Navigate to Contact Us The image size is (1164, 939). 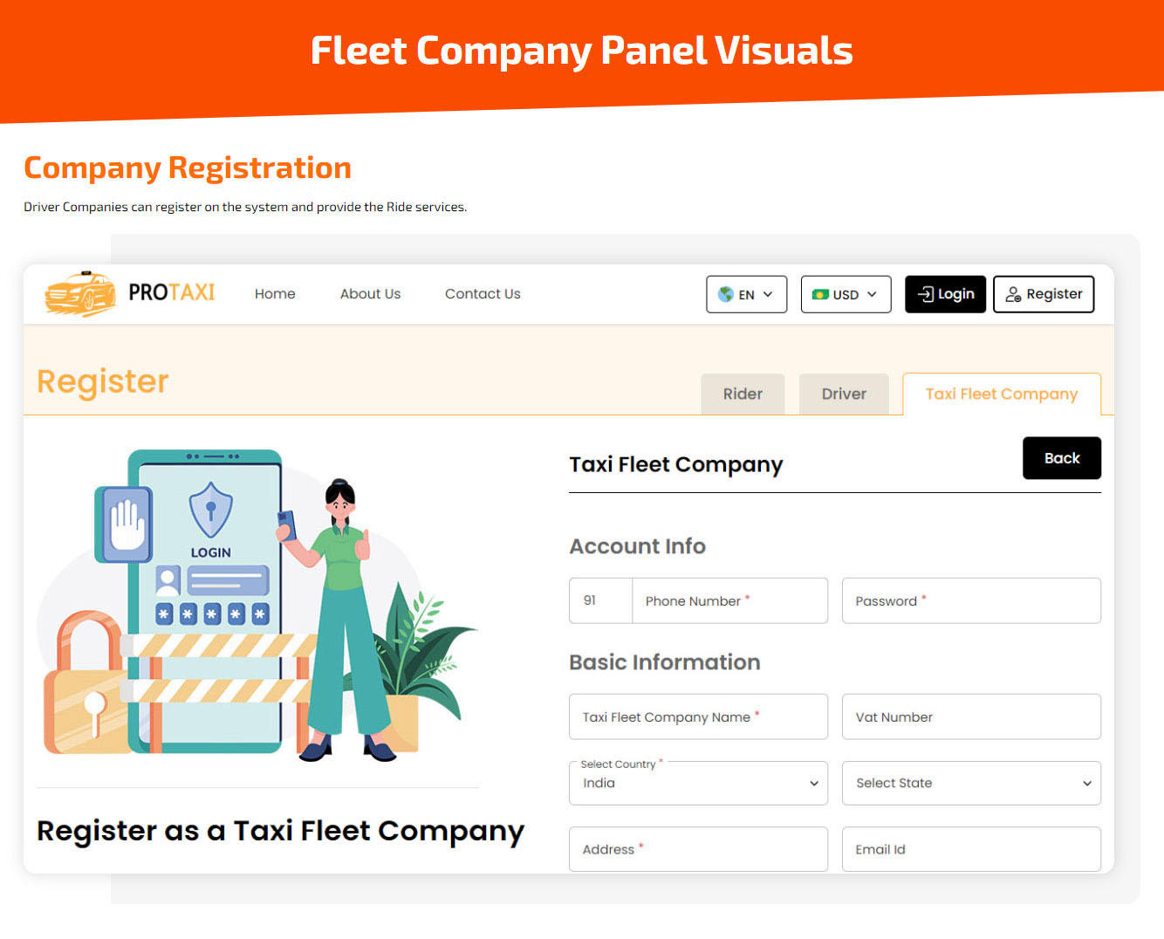coord(483,293)
